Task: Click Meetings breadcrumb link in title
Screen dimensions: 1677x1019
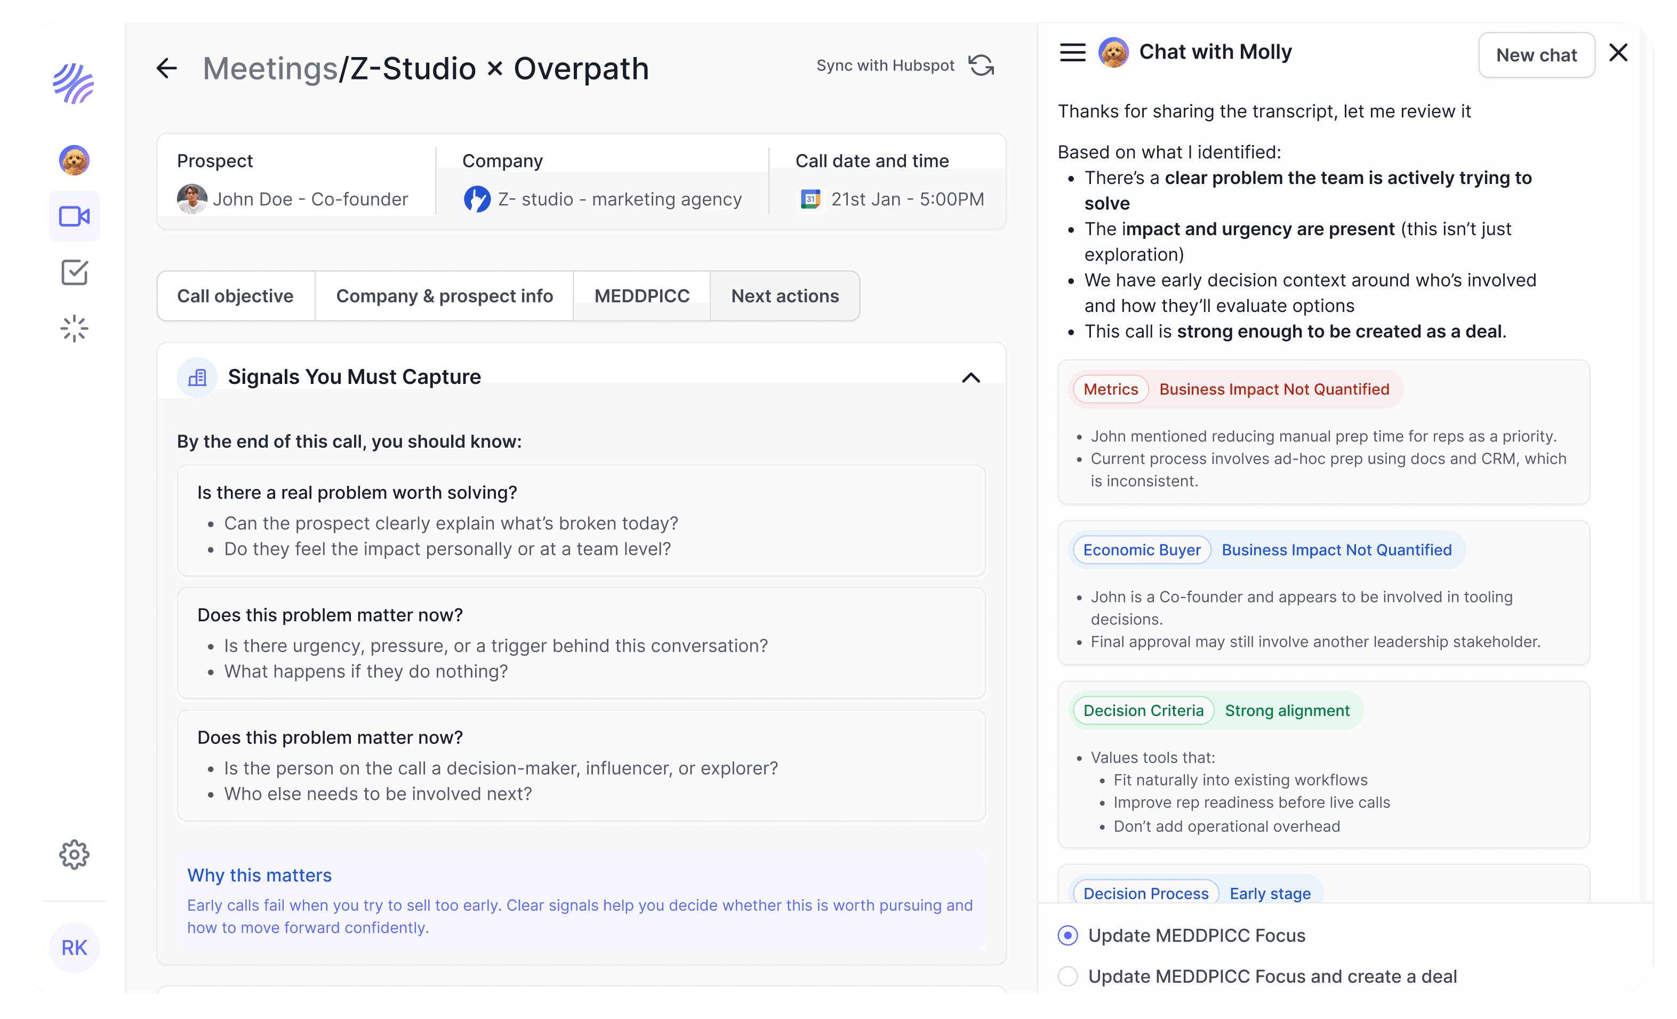Action: pyautogui.click(x=270, y=69)
